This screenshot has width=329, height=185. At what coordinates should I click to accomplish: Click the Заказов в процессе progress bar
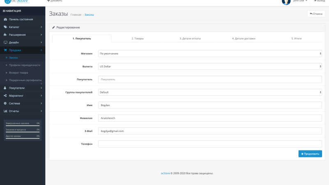point(23,132)
